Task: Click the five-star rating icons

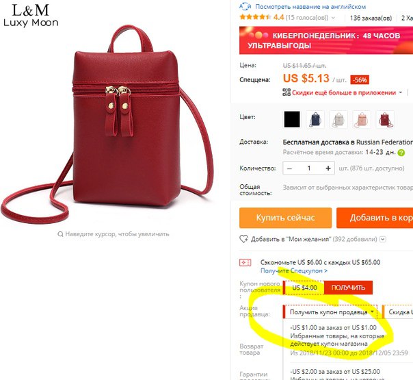Action: 255,17
